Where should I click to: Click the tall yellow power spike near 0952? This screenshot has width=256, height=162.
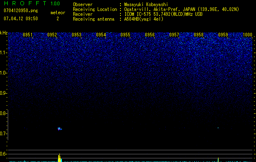pos(59,158)
